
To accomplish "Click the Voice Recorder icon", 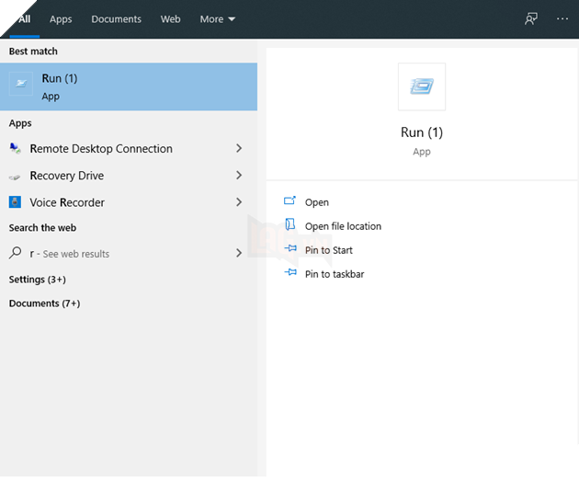I will pyautogui.click(x=16, y=202).
